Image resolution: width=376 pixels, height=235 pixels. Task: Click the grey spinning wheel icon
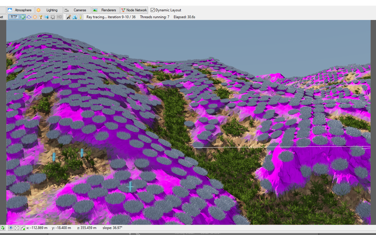53,17
